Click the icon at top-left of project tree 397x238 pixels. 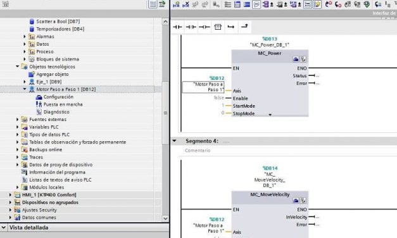(x=6, y=4)
